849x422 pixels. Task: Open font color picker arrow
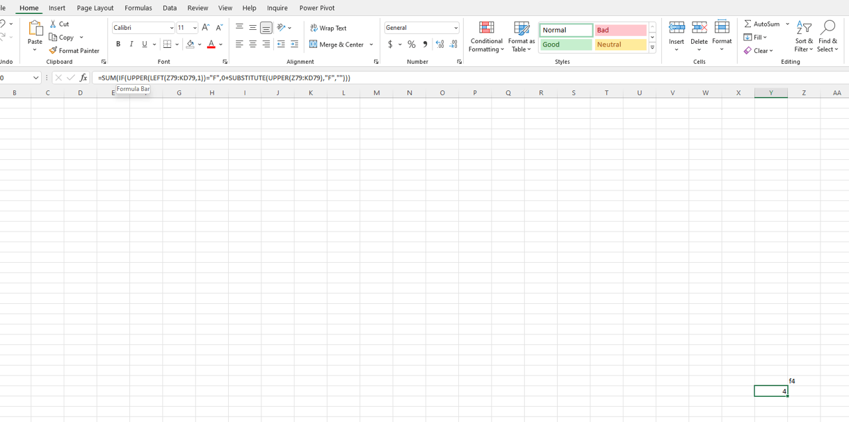coord(221,44)
